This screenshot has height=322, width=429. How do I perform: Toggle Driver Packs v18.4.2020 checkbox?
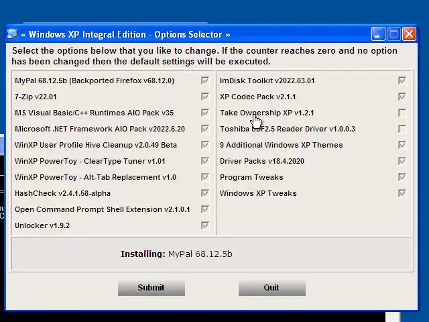tap(402, 161)
